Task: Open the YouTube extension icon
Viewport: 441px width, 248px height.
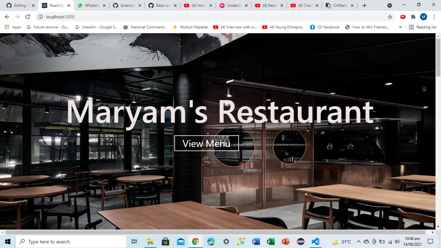Action: point(403,16)
